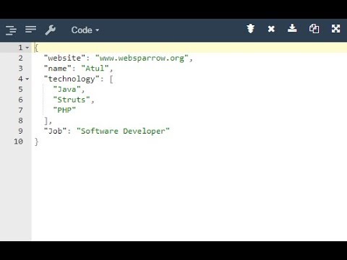Clear the editor with X icon
This screenshot has height=260, width=347.
(x=271, y=29)
